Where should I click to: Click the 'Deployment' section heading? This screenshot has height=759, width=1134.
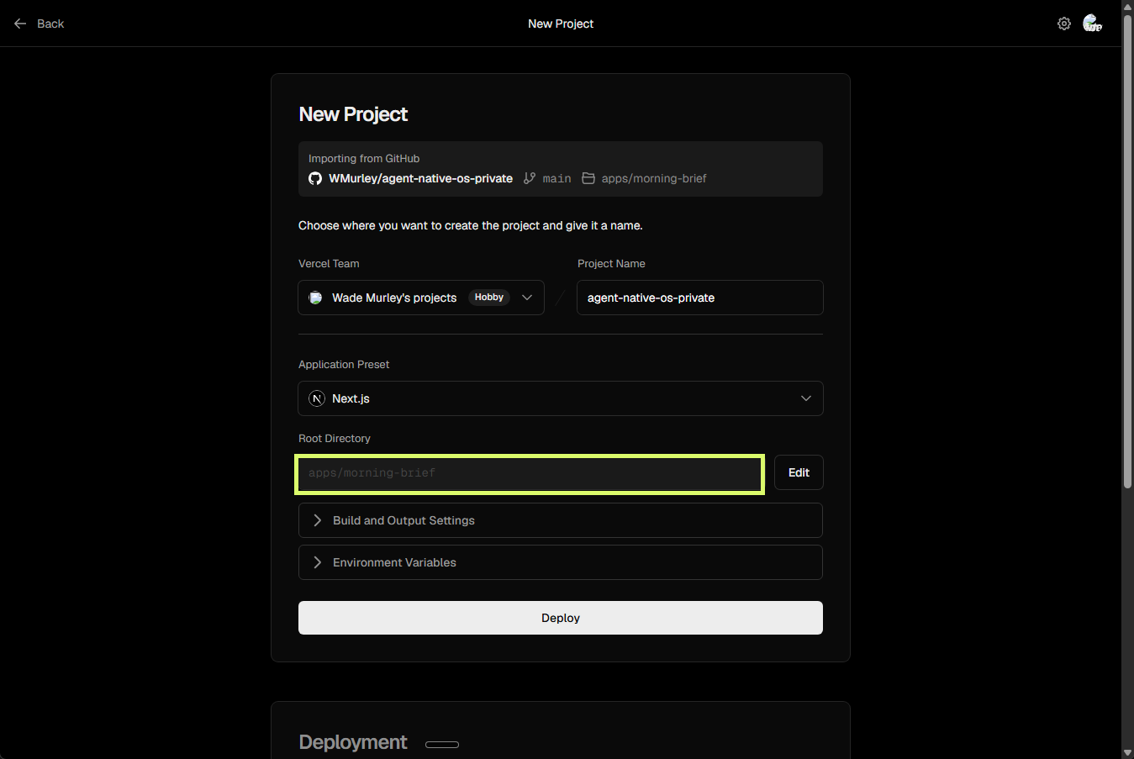coord(353,742)
